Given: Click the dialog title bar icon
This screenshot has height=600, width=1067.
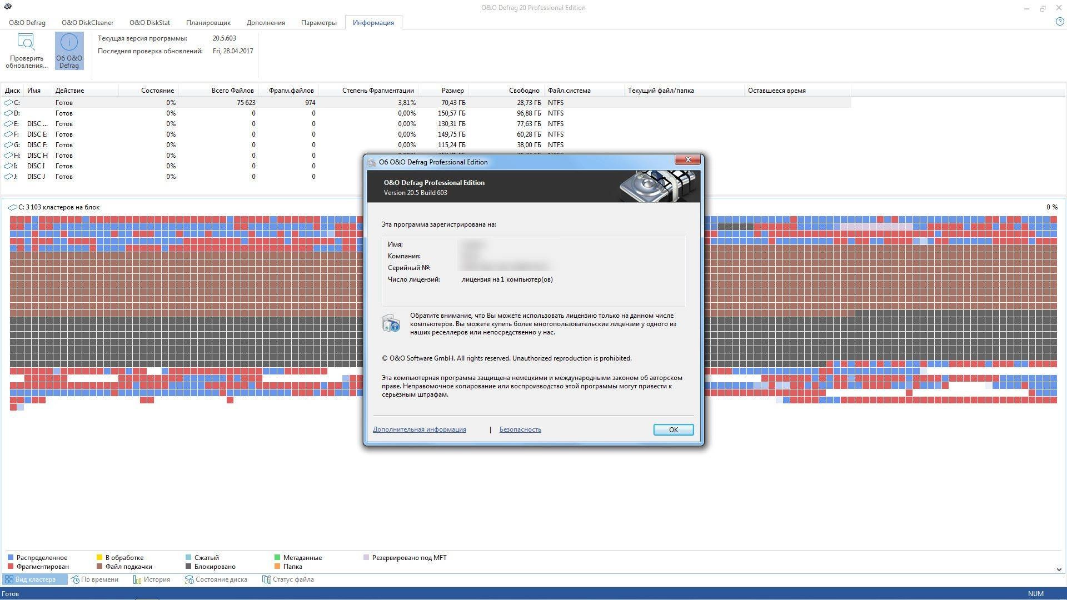Looking at the screenshot, I should 372,162.
